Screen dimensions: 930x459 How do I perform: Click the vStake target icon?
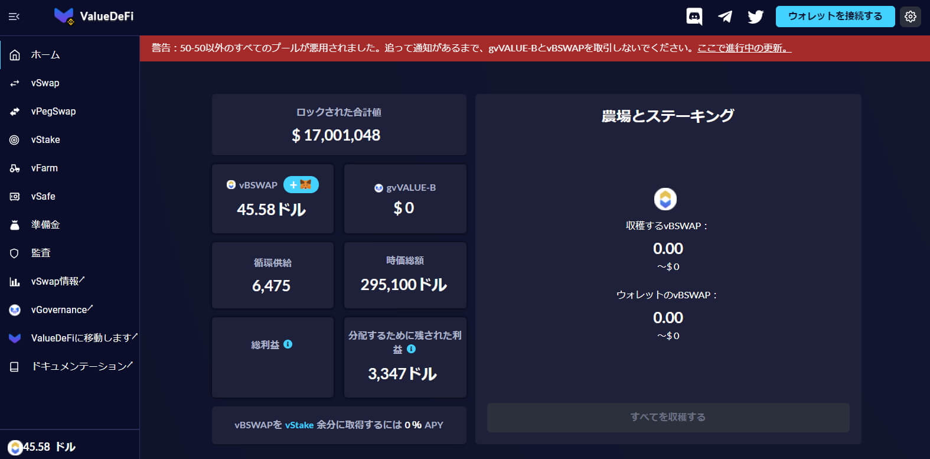pyautogui.click(x=15, y=140)
